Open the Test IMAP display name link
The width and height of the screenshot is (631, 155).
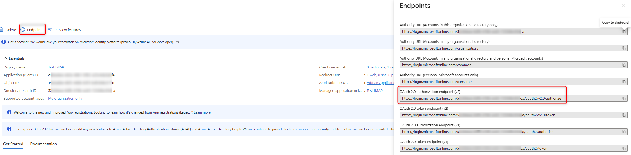[x=56, y=67]
